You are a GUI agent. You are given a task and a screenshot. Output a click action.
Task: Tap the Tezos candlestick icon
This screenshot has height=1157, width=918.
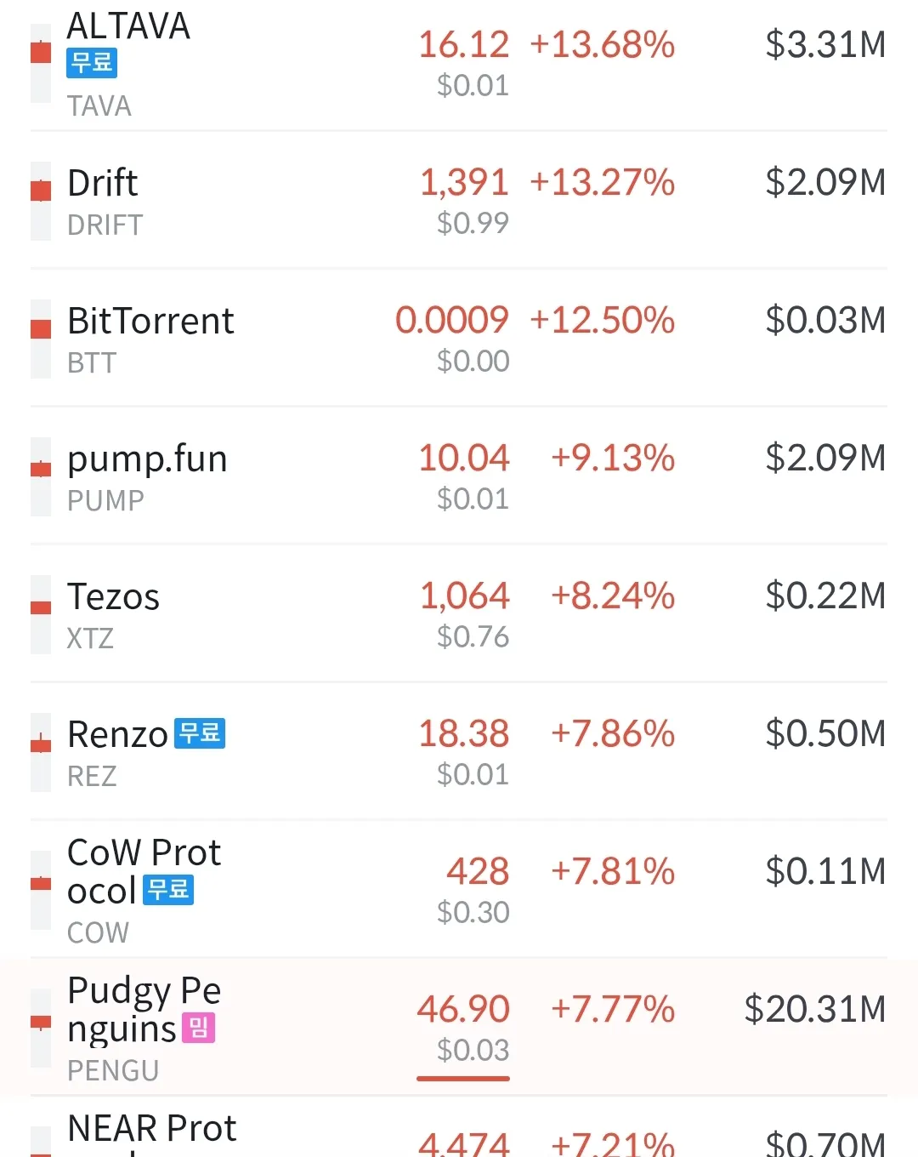coord(41,614)
